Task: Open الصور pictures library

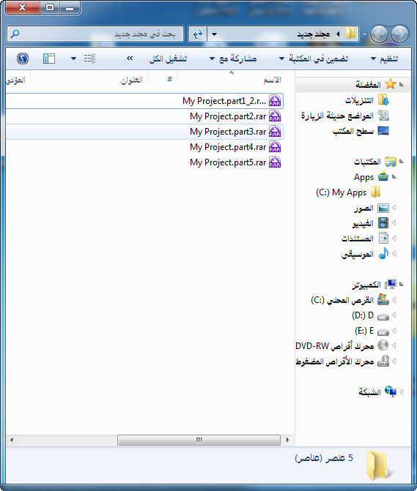Action: (x=372, y=209)
